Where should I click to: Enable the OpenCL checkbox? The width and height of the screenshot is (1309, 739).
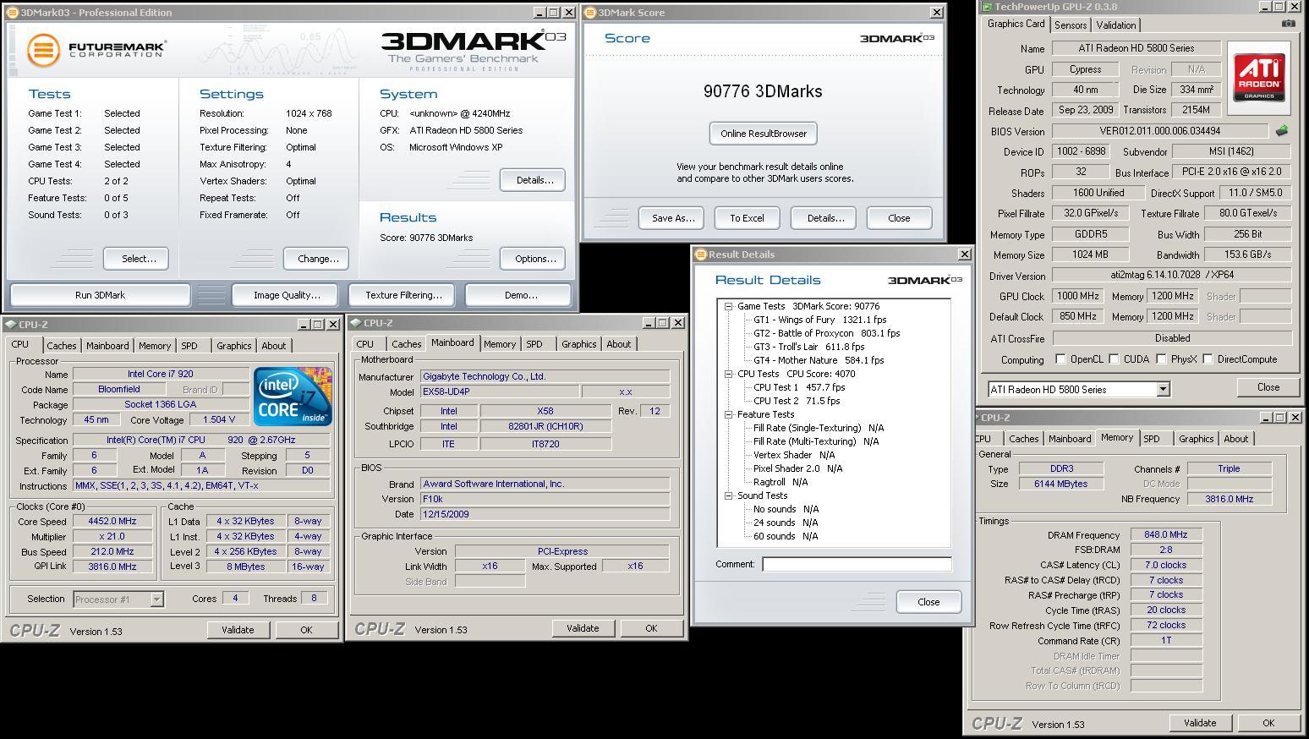pyautogui.click(x=1060, y=359)
